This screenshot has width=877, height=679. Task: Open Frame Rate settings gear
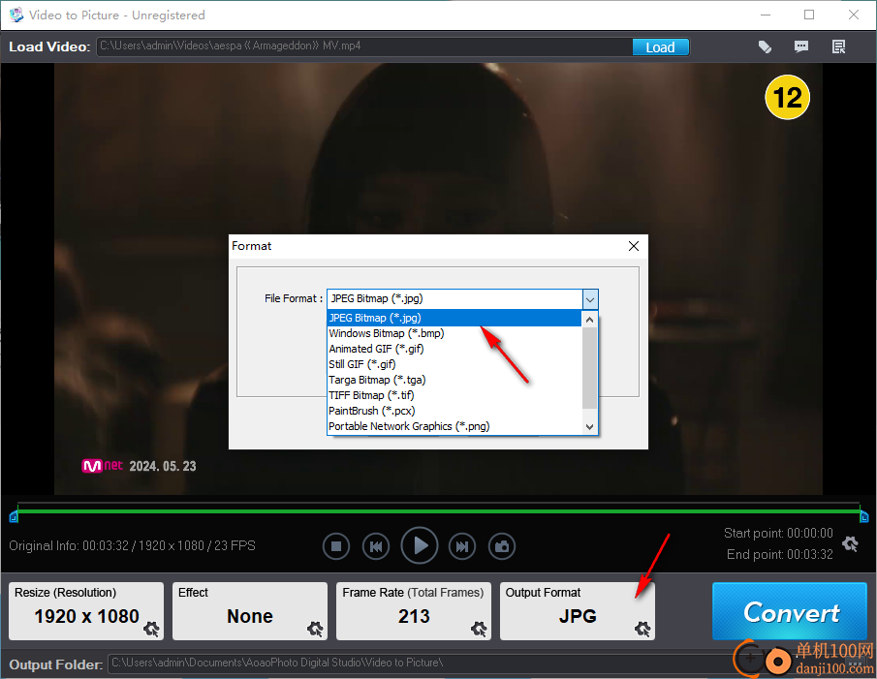(x=479, y=629)
